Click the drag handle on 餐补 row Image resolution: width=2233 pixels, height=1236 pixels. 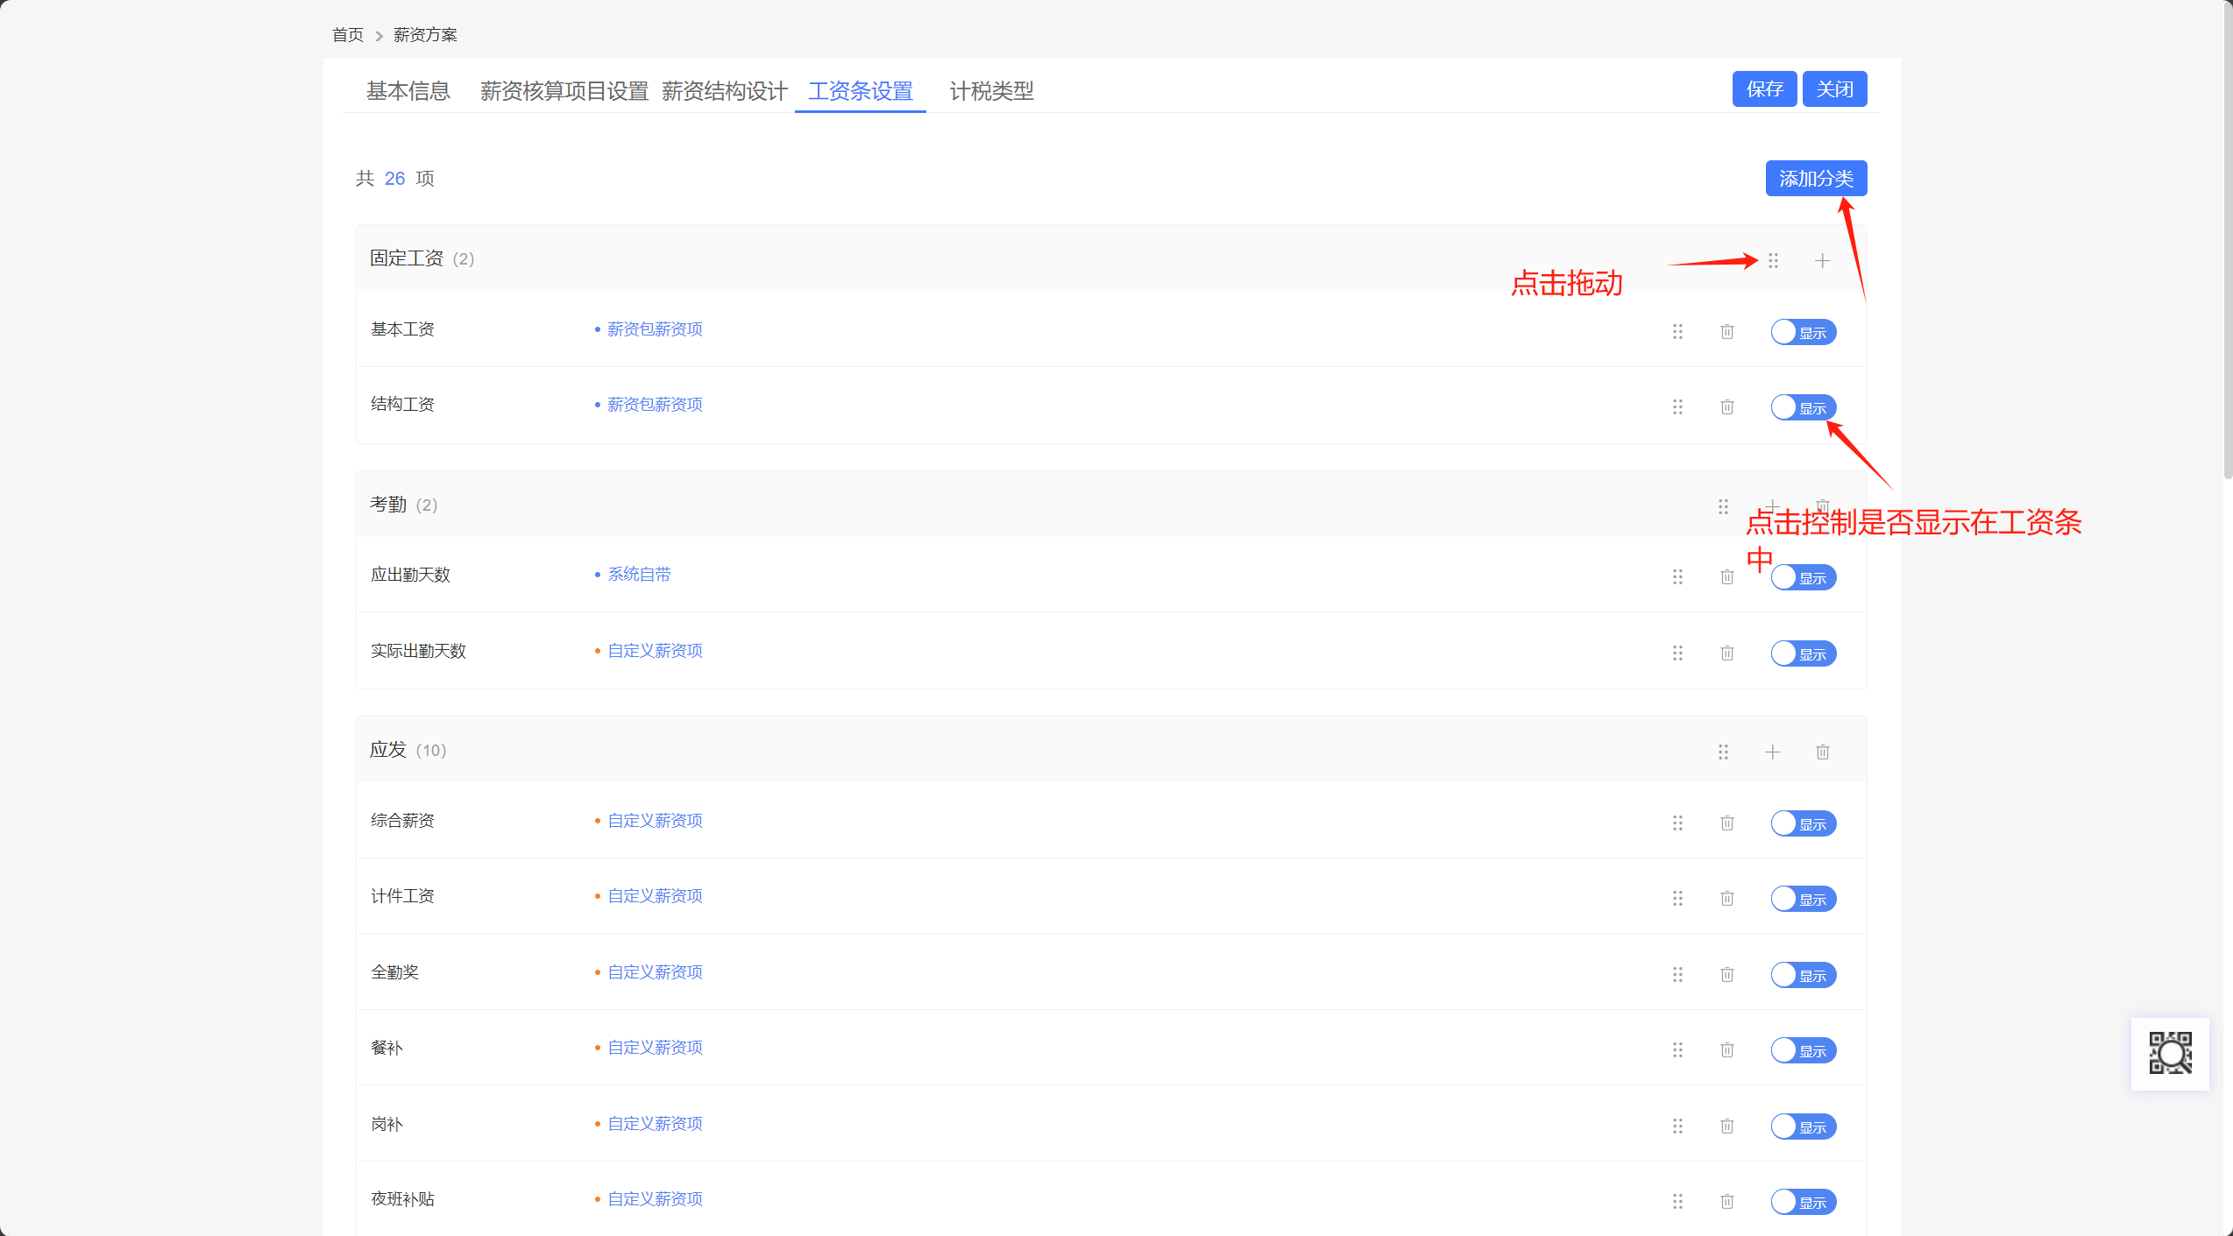(x=1677, y=1050)
